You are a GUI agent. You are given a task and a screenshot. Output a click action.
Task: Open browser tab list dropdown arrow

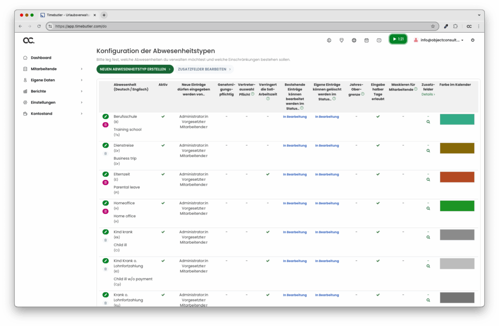pos(479,15)
